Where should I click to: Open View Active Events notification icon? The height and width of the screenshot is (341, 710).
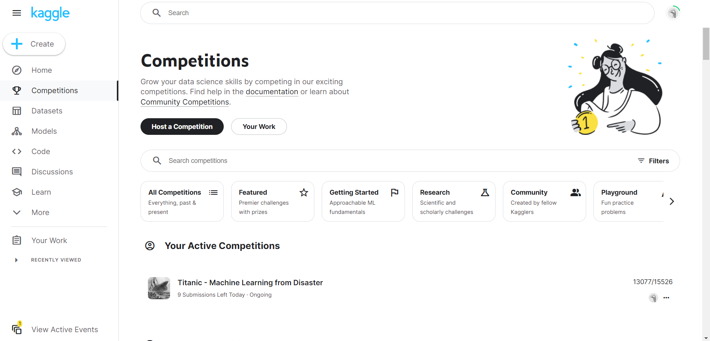[17, 328]
